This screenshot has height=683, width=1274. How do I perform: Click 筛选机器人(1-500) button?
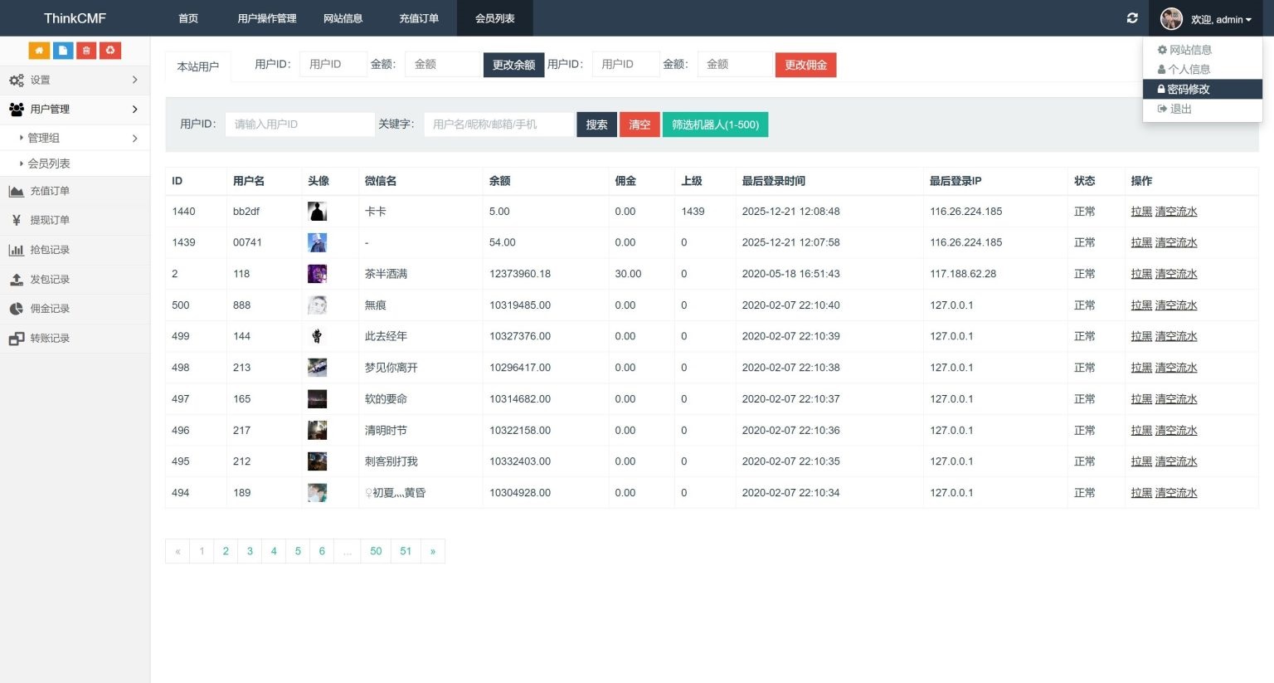point(715,124)
